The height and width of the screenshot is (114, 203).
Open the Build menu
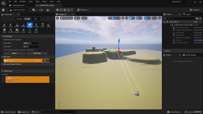click(x=37, y=2)
